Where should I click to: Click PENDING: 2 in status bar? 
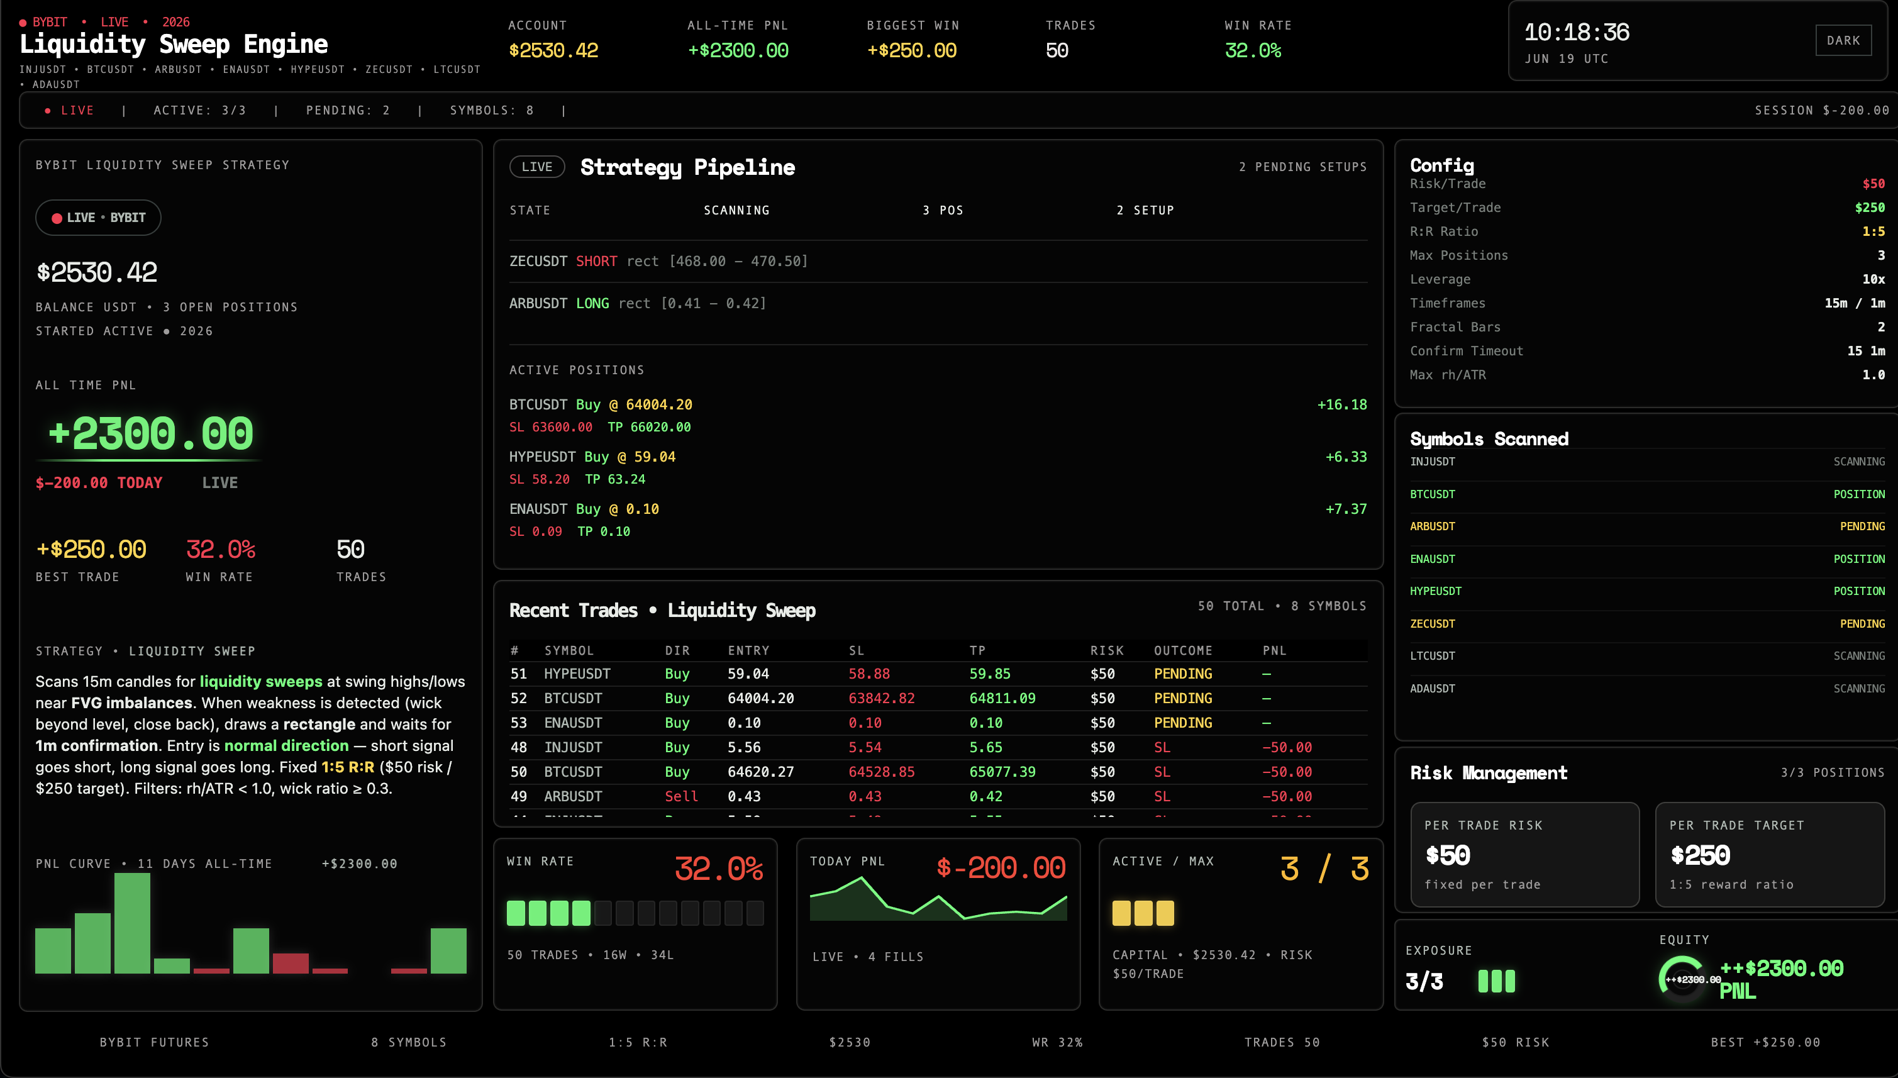348,110
